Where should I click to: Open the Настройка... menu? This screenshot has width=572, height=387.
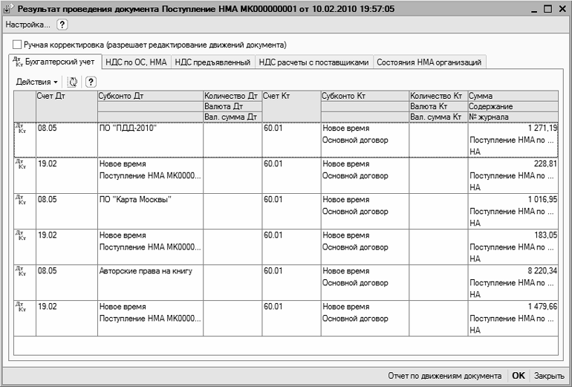(27, 25)
